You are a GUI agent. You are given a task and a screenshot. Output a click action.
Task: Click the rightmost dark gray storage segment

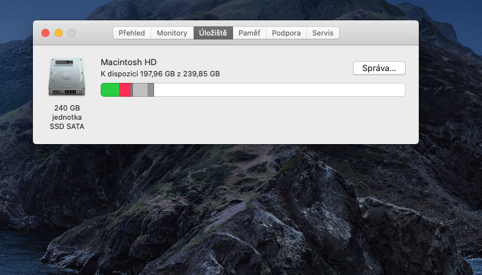pos(151,90)
